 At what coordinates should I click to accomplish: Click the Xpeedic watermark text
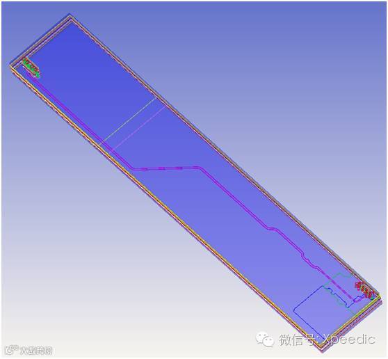point(349,340)
